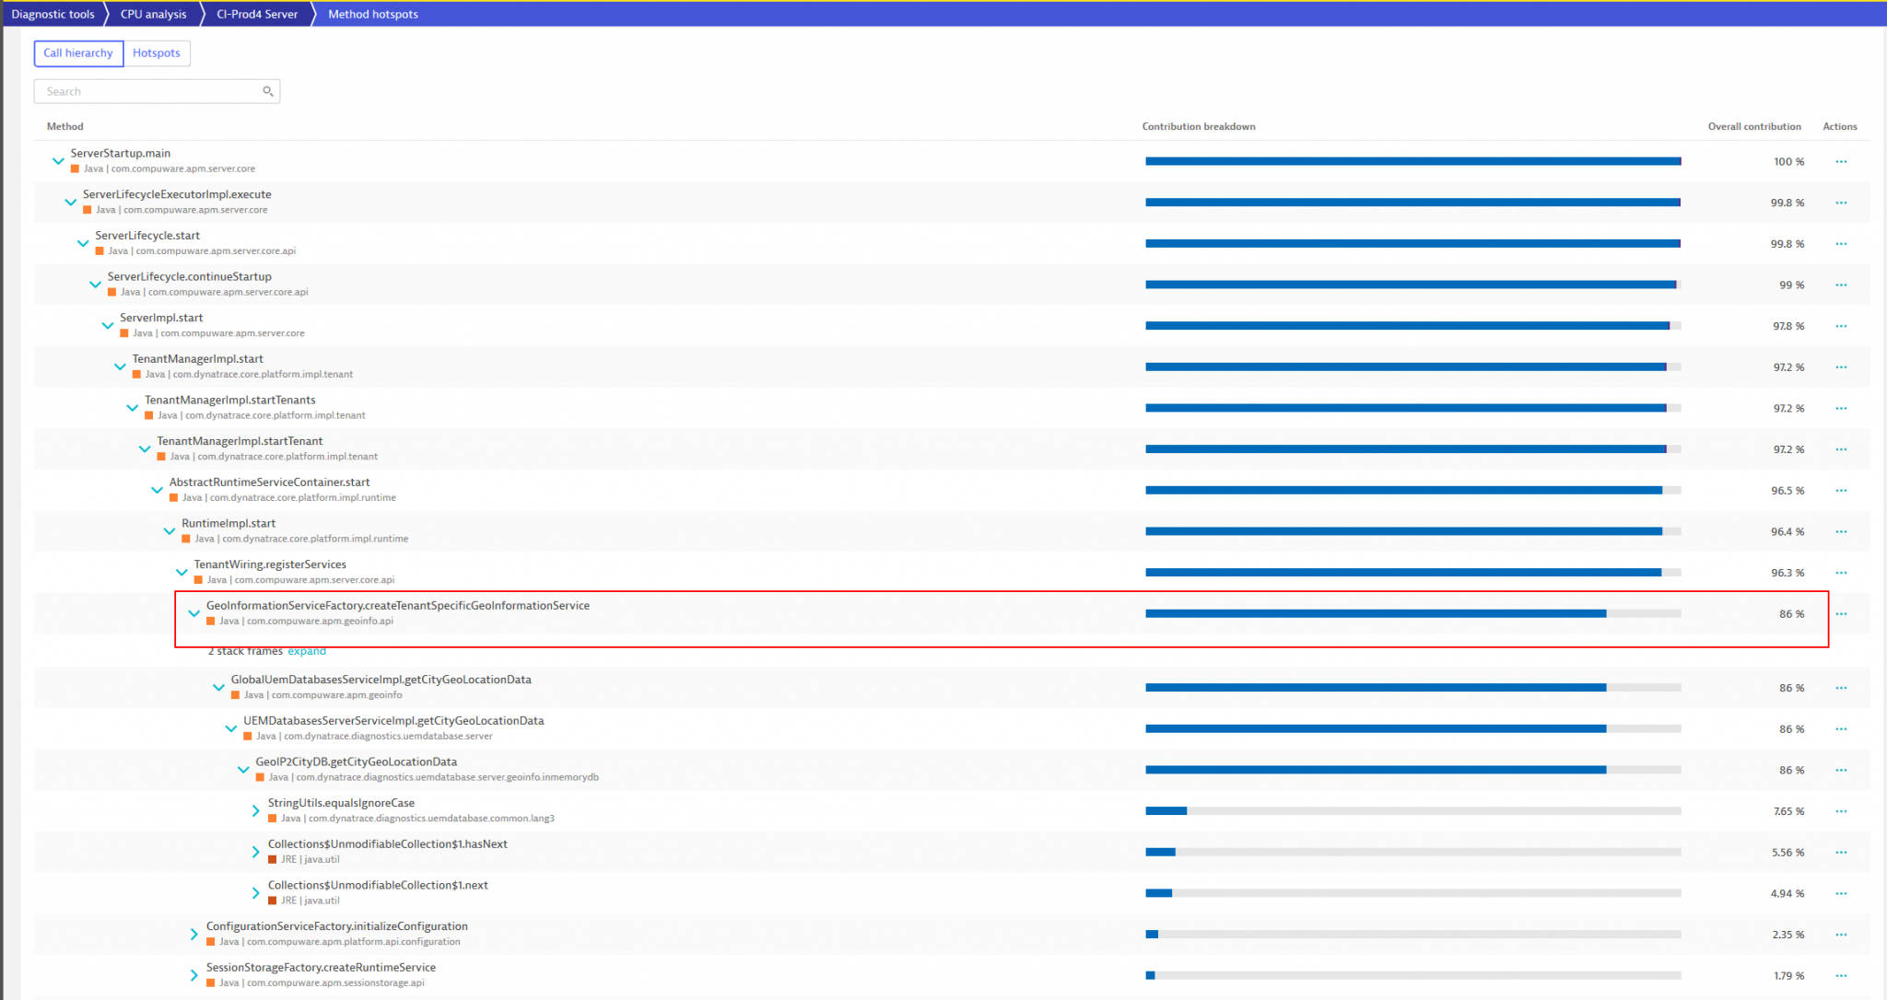Open the actions menu for SessionStorageFactory.createRuntimeService
This screenshot has height=1000, width=1887.
1840,974
